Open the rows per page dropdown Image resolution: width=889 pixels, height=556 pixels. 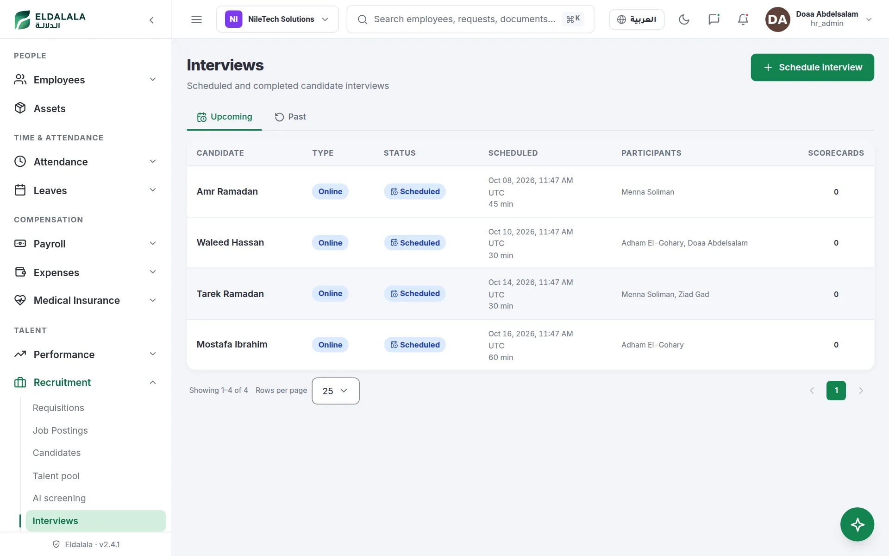335,391
